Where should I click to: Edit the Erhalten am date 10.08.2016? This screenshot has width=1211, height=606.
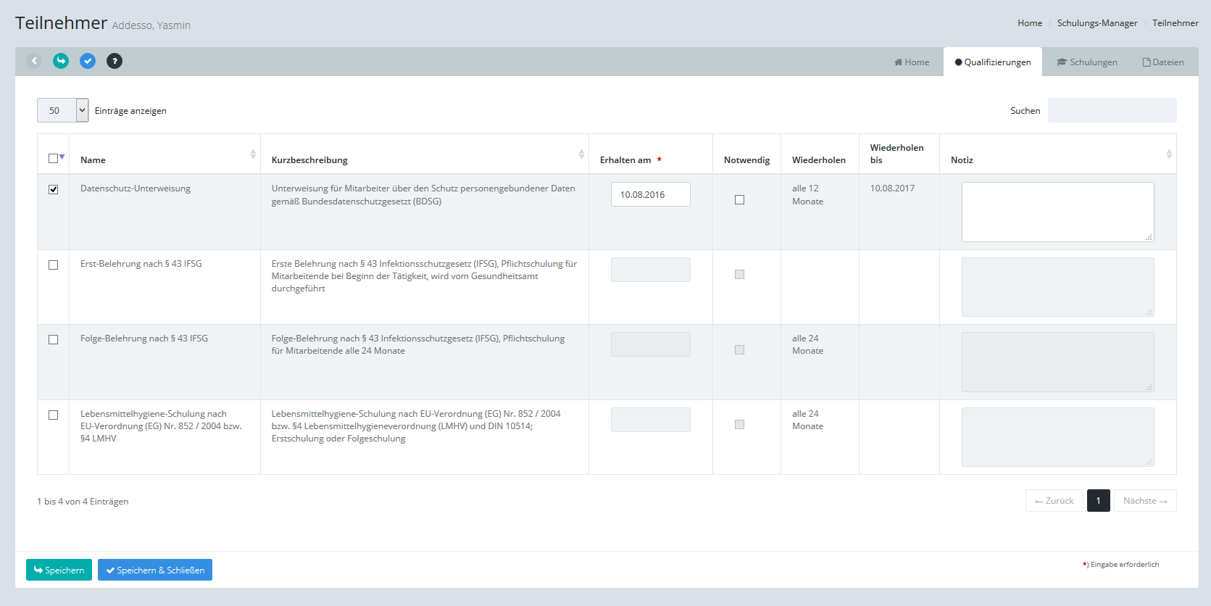[650, 194]
